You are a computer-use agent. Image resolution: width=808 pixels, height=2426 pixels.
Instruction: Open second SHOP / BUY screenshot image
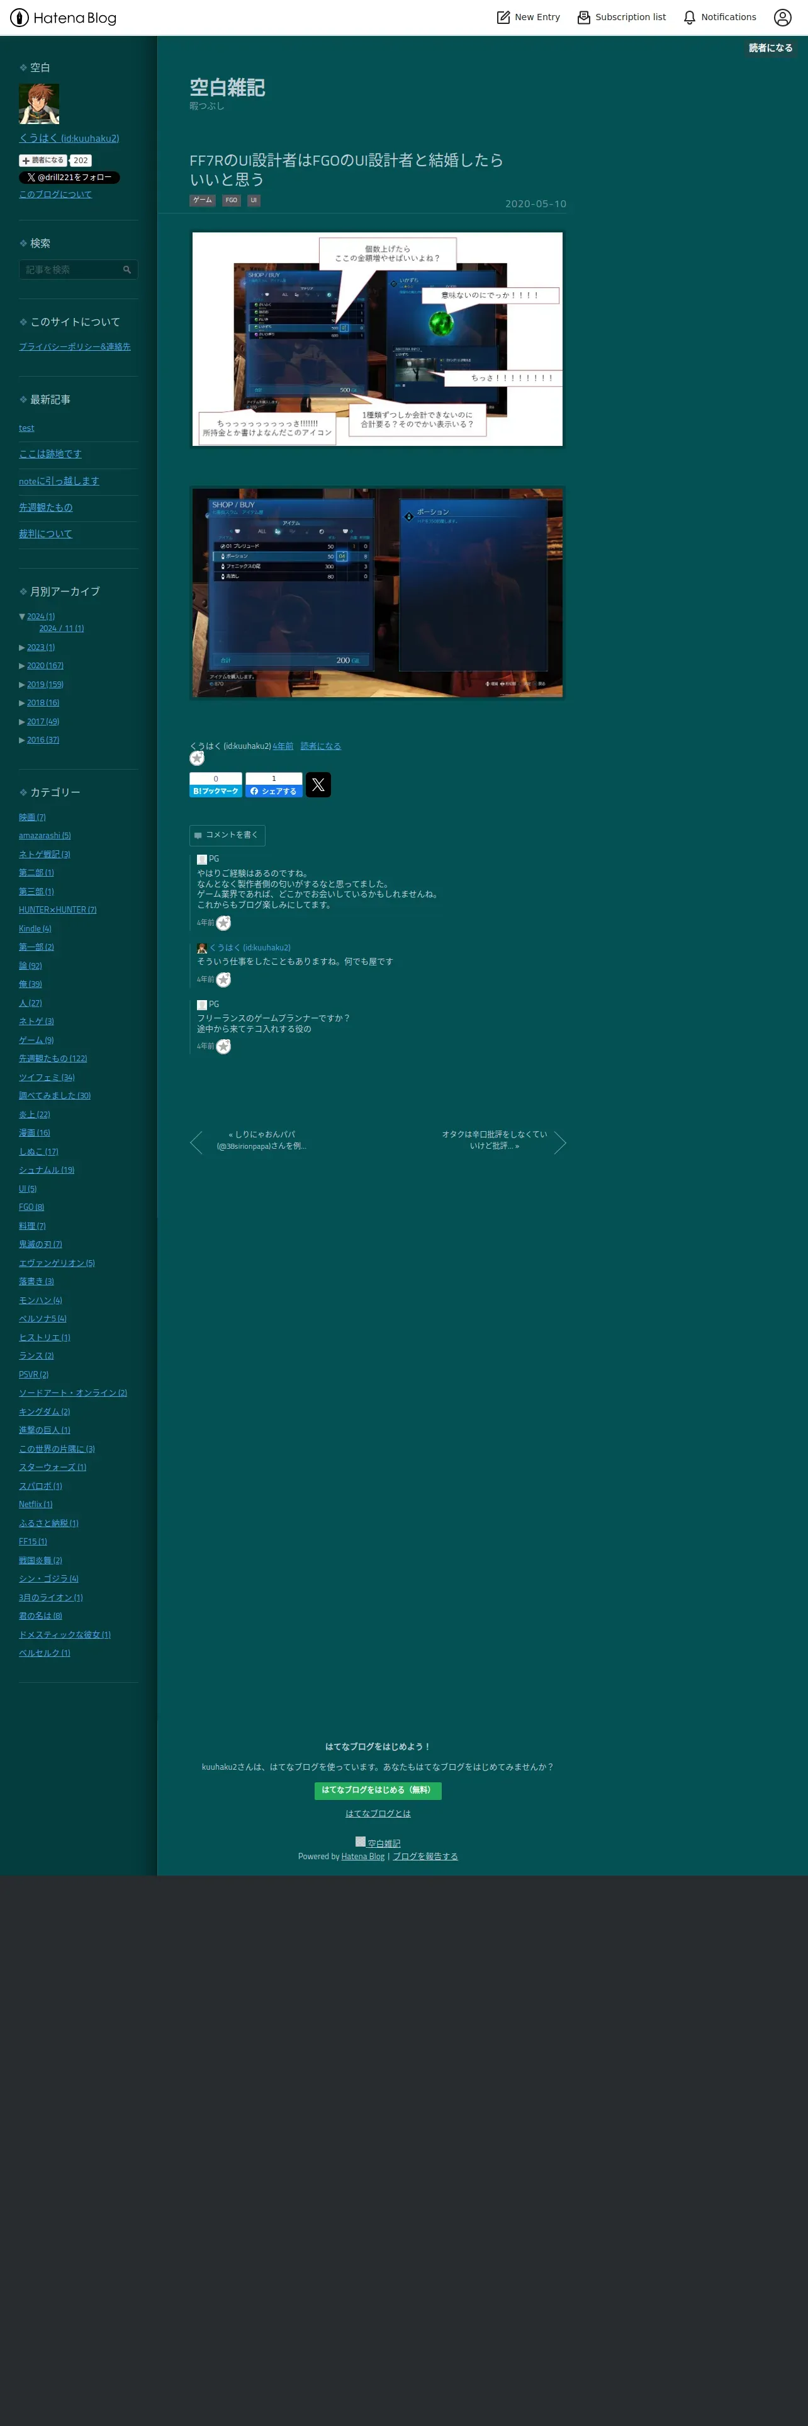coord(377,593)
